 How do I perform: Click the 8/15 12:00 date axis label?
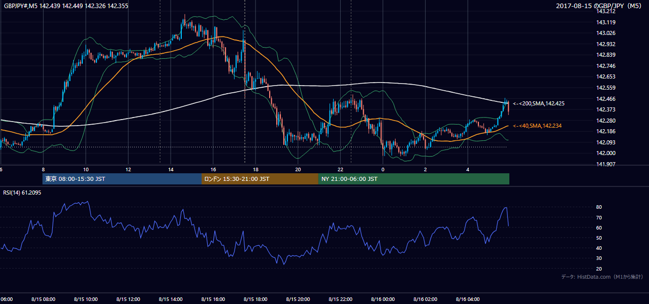[128, 299]
